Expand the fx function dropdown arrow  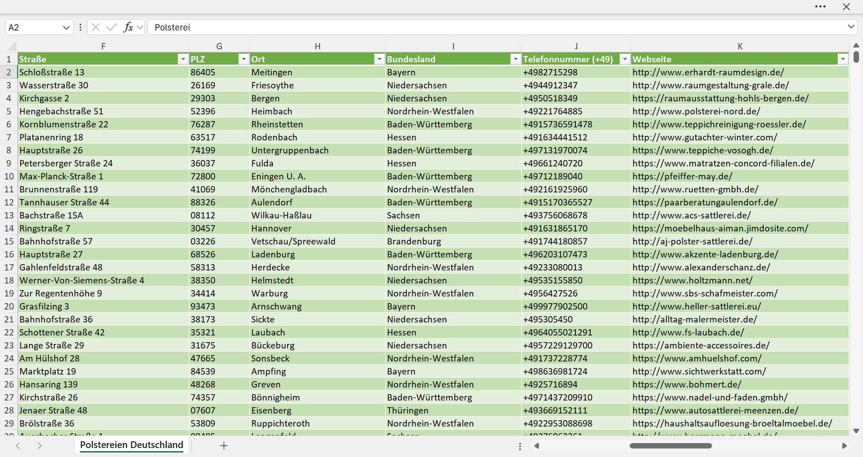pos(140,27)
